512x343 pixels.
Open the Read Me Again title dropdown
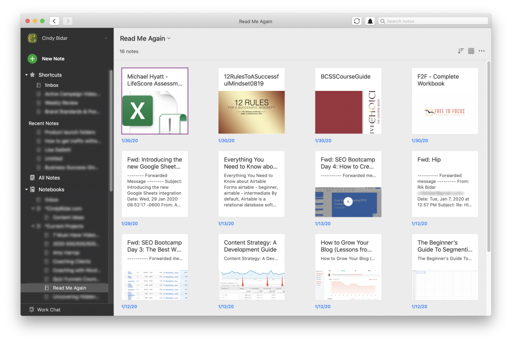tap(145, 38)
